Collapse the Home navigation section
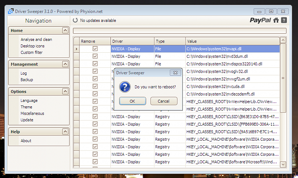This screenshot has width=298, height=178. pyautogui.click(x=65, y=31)
